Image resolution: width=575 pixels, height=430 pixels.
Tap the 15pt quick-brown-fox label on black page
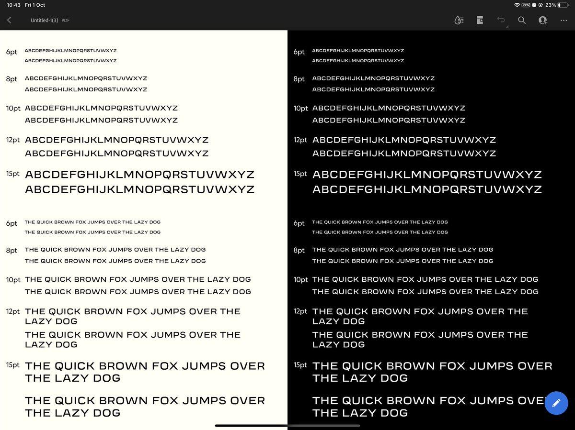coord(300,365)
